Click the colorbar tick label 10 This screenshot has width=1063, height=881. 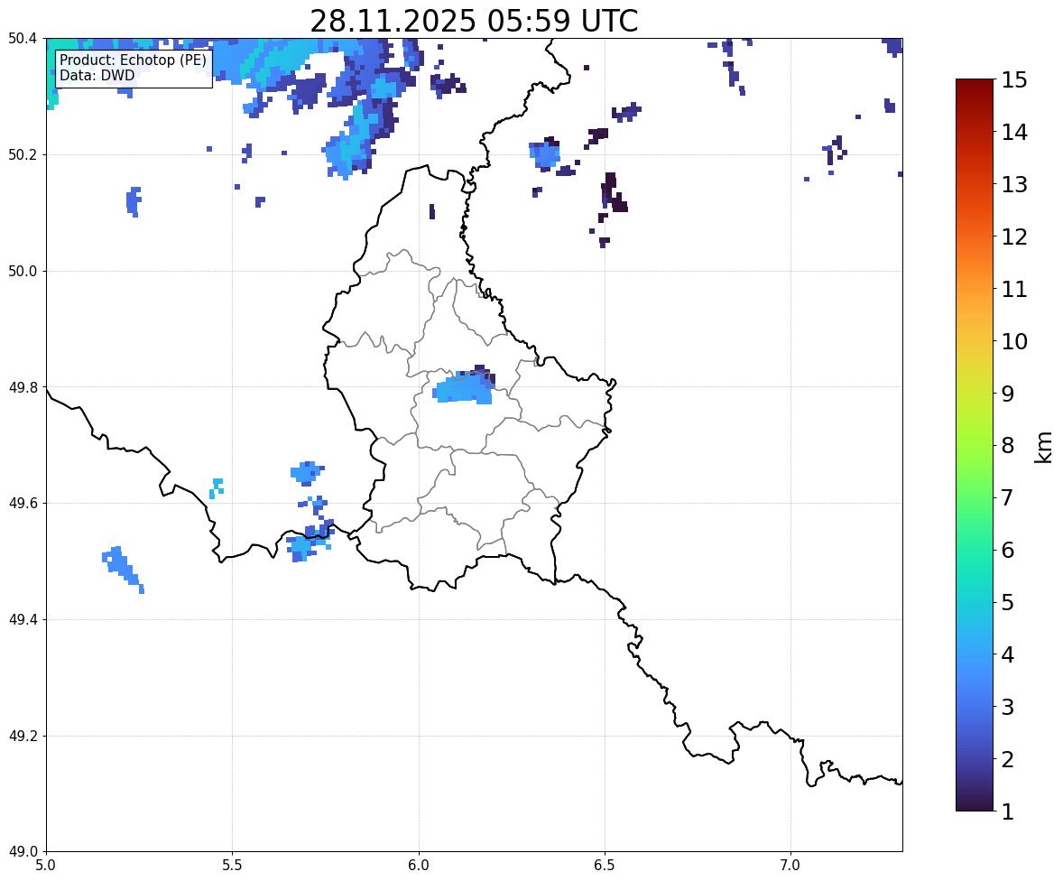click(1014, 341)
